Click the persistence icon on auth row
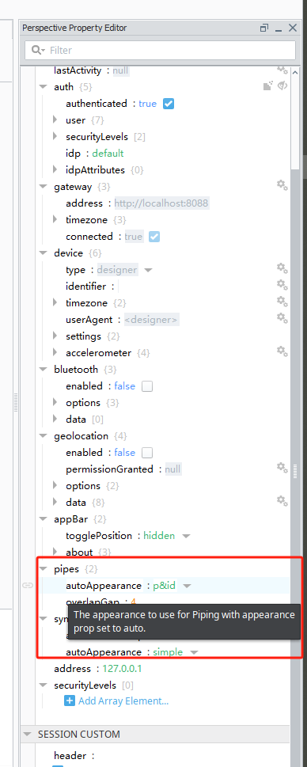 pos(267,86)
